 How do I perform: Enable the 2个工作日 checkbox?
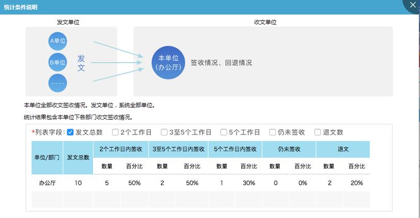tap(116, 132)
